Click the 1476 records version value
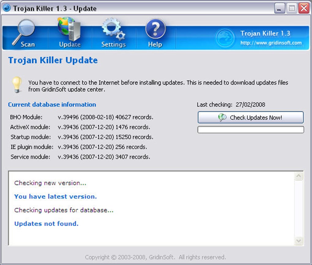Viewport: 312px width, 265px height. point(104,127)
